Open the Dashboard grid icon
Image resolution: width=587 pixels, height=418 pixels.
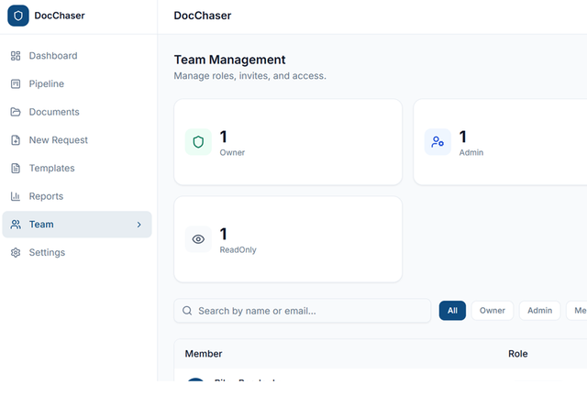point(16,56)
